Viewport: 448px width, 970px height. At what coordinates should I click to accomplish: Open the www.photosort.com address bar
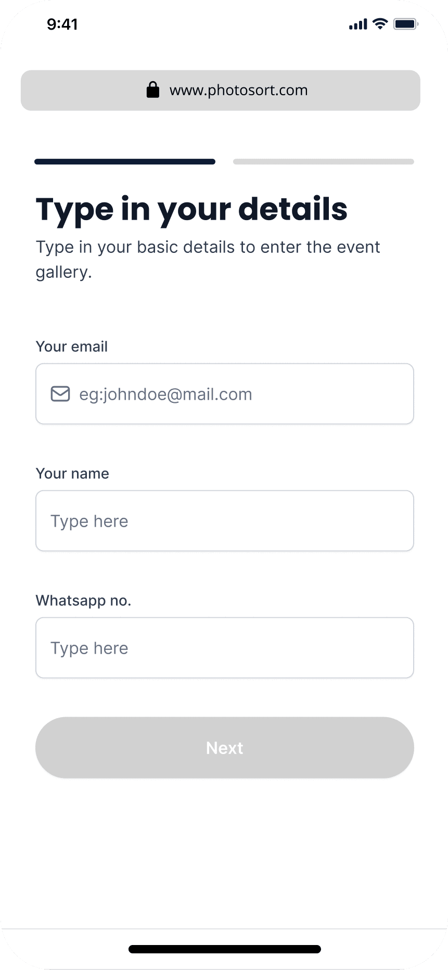(221, 90)
